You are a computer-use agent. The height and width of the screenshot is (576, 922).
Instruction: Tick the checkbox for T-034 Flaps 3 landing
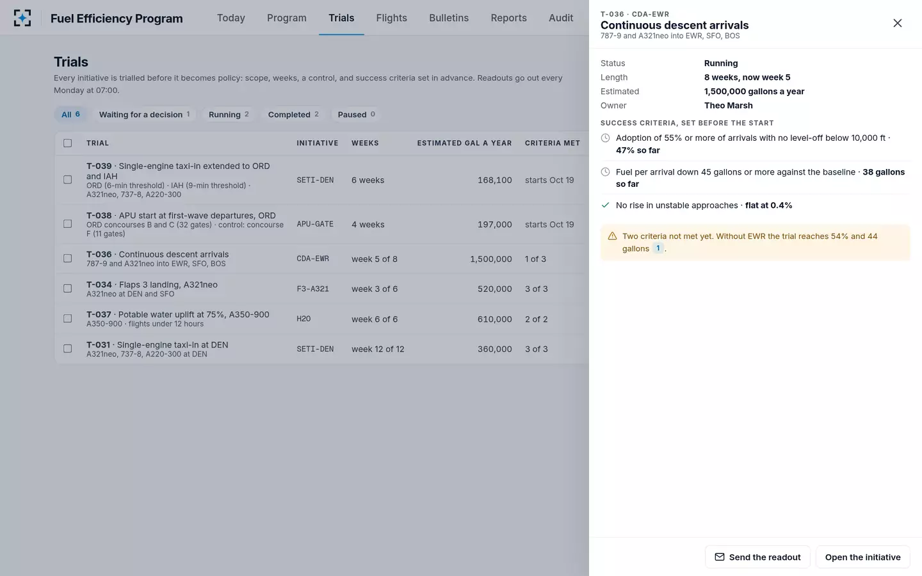[68, 289]
